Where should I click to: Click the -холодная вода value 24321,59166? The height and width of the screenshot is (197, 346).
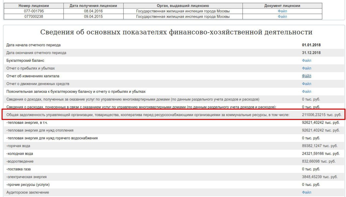pyautogui.click(x=321, y=154)
